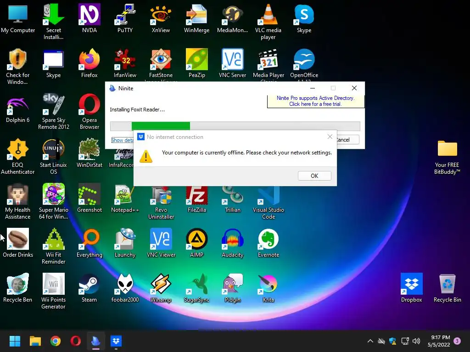Select the Krita desktop shortcut
This screenshot has height=352, width=470.
pyautogui.click(x=268, y=288)
